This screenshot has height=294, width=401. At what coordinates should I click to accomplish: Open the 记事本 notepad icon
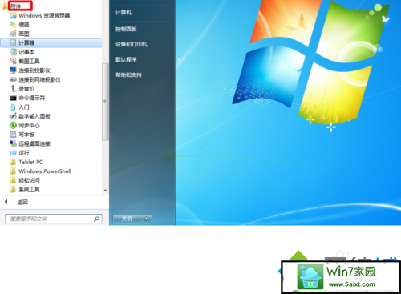[13, 52]
